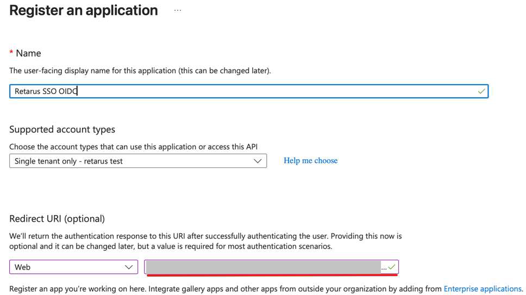Expand the Web platform type dropdown

(73, 267)
